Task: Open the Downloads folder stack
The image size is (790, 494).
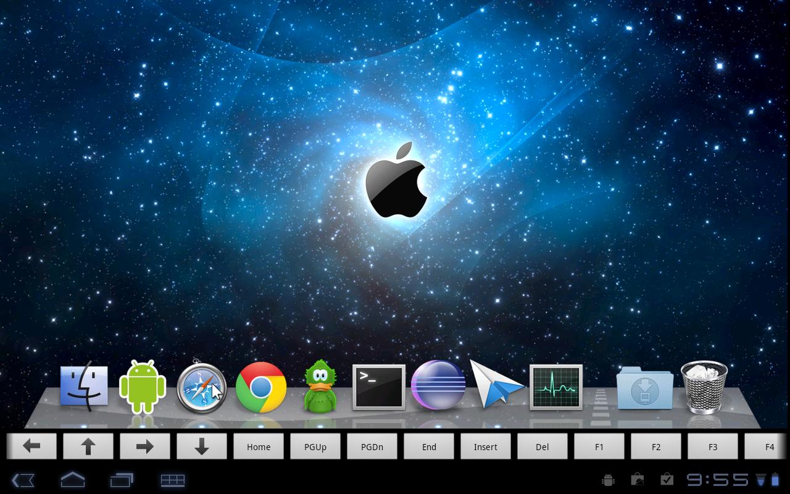Action: point(644,388)
